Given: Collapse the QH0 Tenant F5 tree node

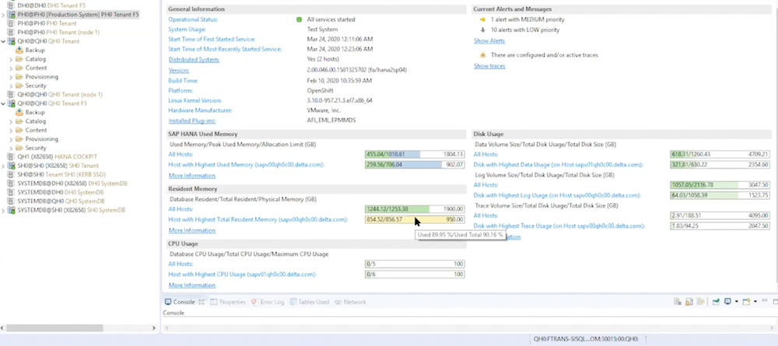Looking at the screenshot, I should coord(4,103).
